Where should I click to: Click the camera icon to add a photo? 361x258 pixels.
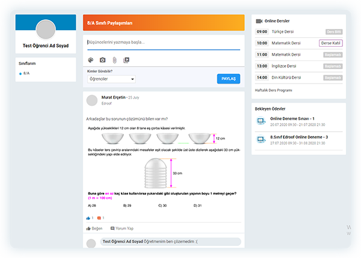point(102,60)
